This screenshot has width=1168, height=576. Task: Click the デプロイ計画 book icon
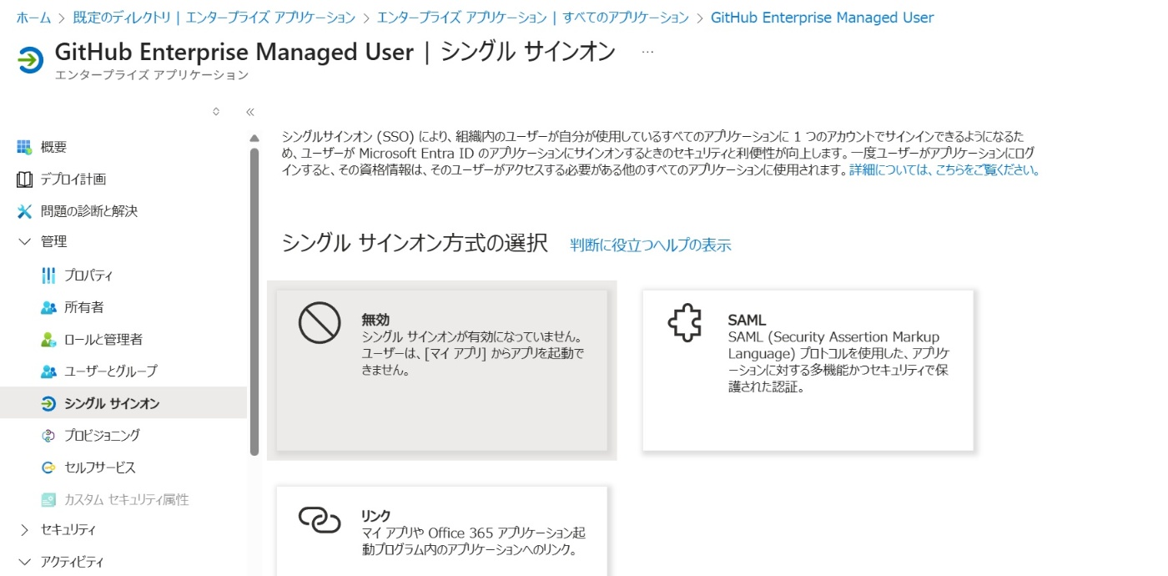coord(24,179)
